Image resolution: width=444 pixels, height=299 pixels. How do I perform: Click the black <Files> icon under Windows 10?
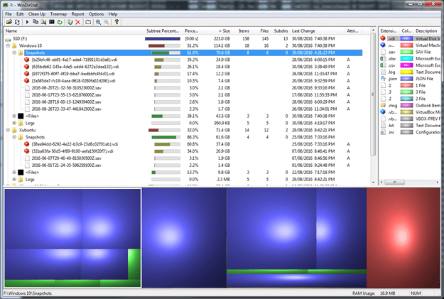pyautogui.click(x=21, y=116)
